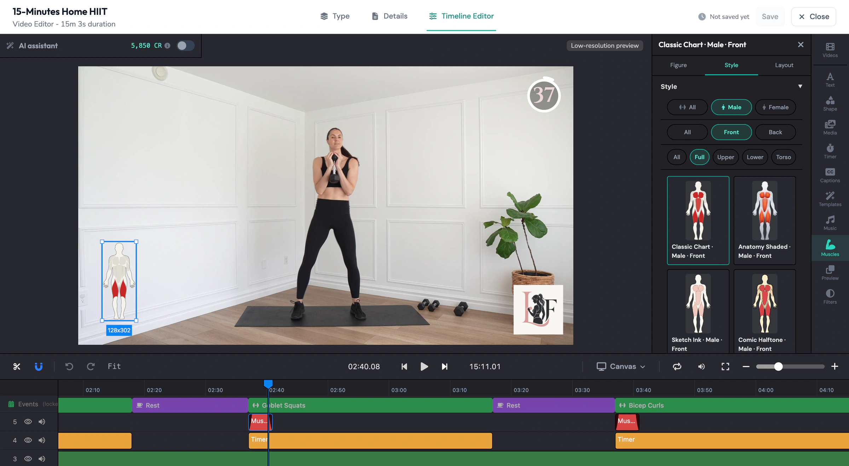Toggle the AI assistant switch
Image resolution: width=849 pixels, height=466 pixels.
pyautogui.click(x=185, y=46)
